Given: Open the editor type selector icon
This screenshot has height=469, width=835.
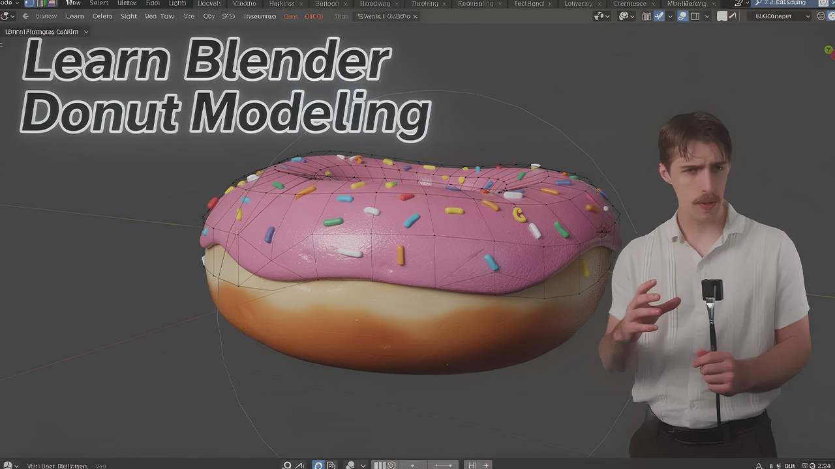Looking at the screenshot, I should [x=7, y=16].
